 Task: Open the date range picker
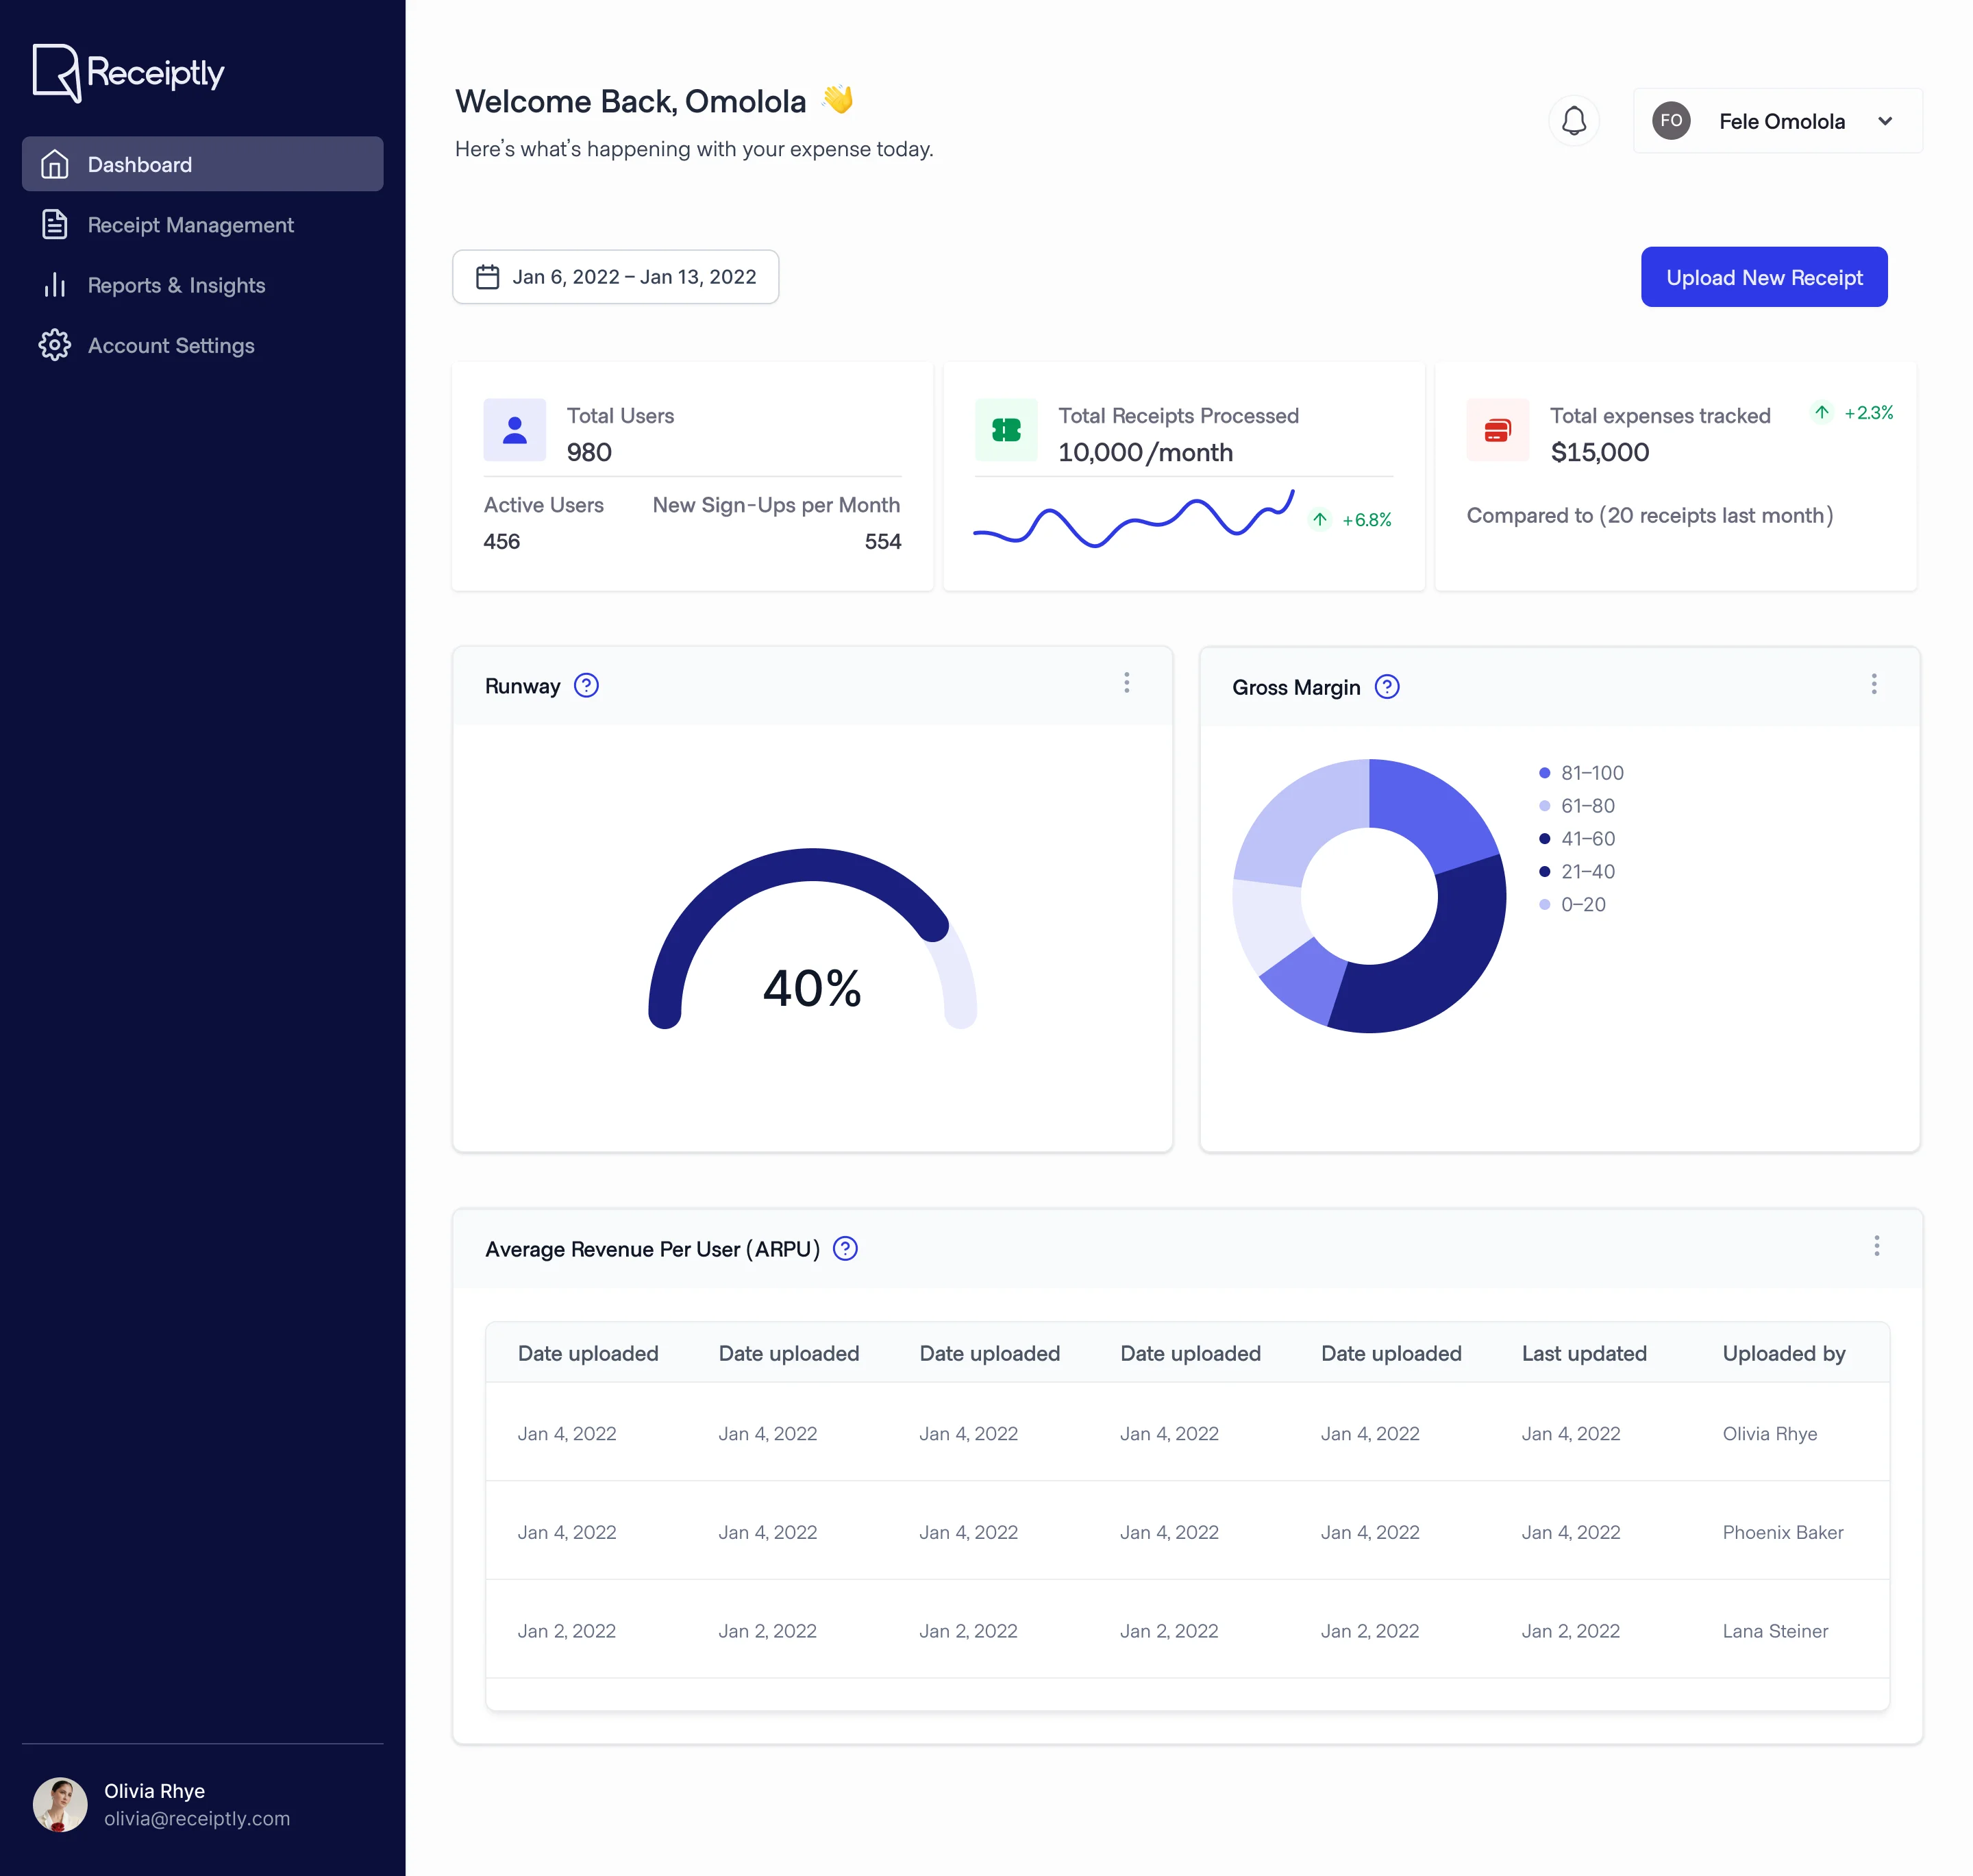615,277
